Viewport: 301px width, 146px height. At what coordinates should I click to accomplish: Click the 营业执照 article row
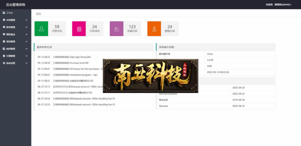point(216,100)
